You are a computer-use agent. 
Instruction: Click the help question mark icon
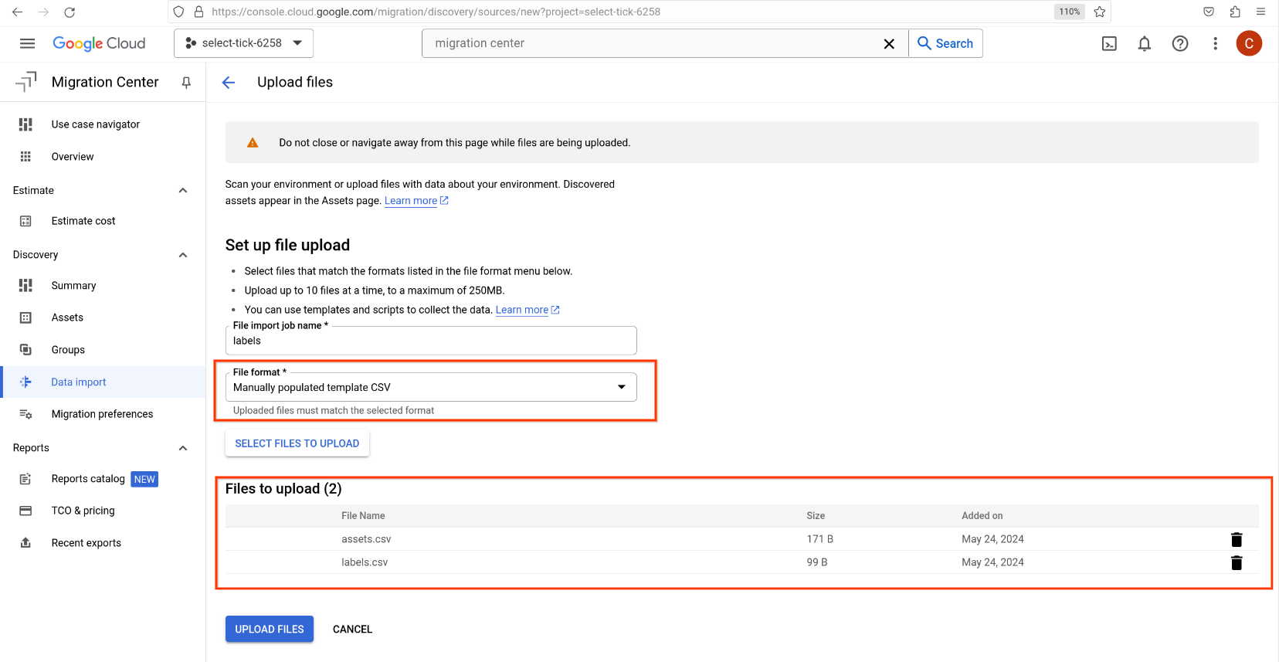click(x=1179, y=44)
